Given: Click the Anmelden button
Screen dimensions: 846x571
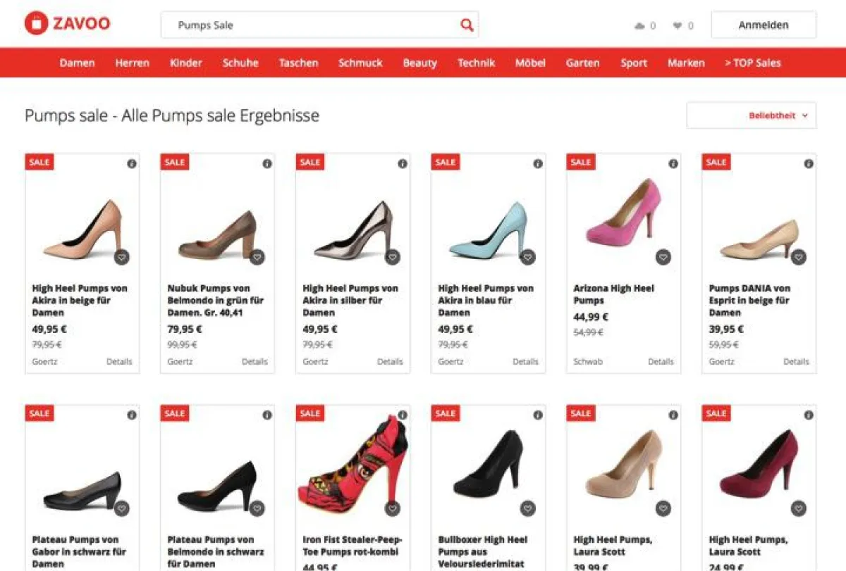Looking at the screenshot, I should pos(764,25).
